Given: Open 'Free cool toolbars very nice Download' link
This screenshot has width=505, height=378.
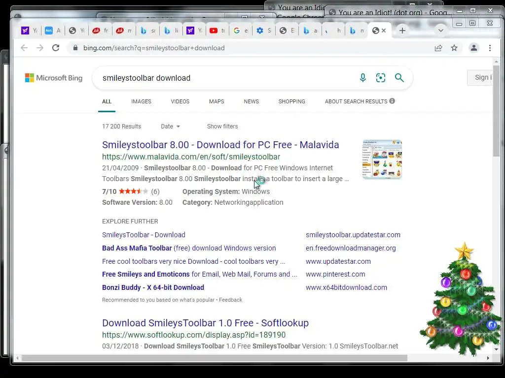Looking at the screenshot, I should point(193,261).
